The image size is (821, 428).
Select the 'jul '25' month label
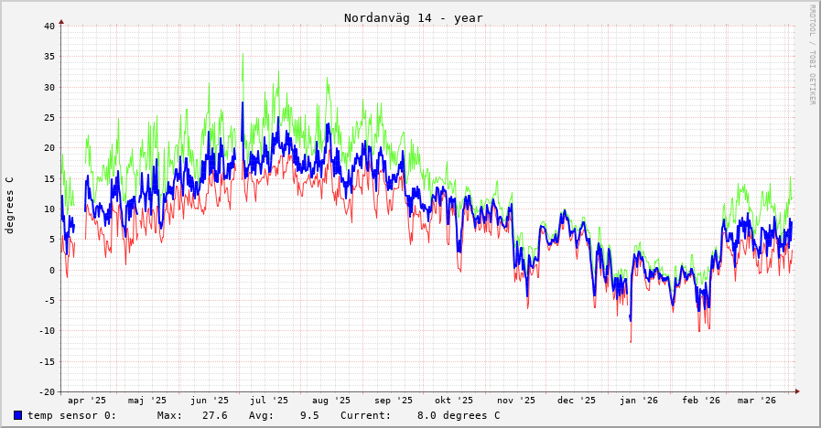pos(269,401)
